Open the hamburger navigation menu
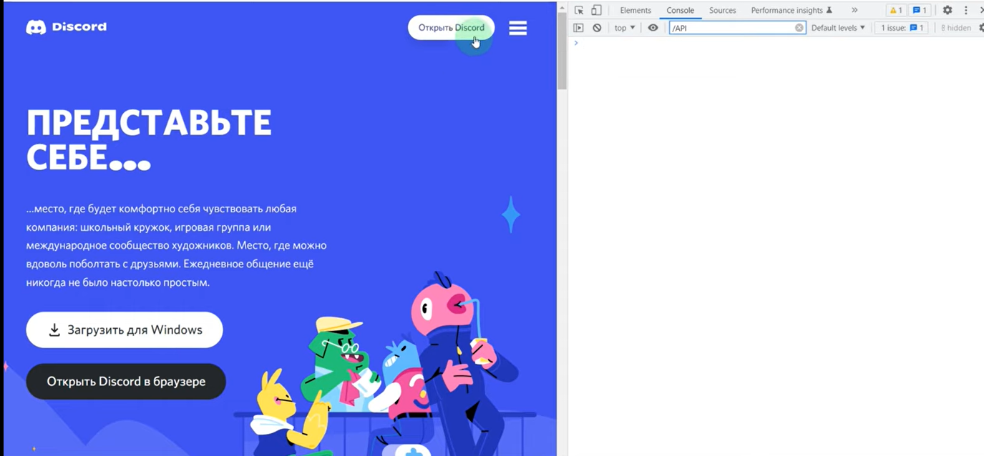984x456 pixels. 518,28
